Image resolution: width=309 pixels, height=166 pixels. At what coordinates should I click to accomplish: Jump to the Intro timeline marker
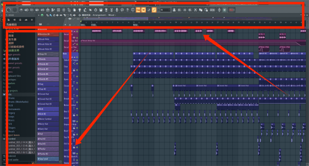pyautogui.click(x=83, y=25)
